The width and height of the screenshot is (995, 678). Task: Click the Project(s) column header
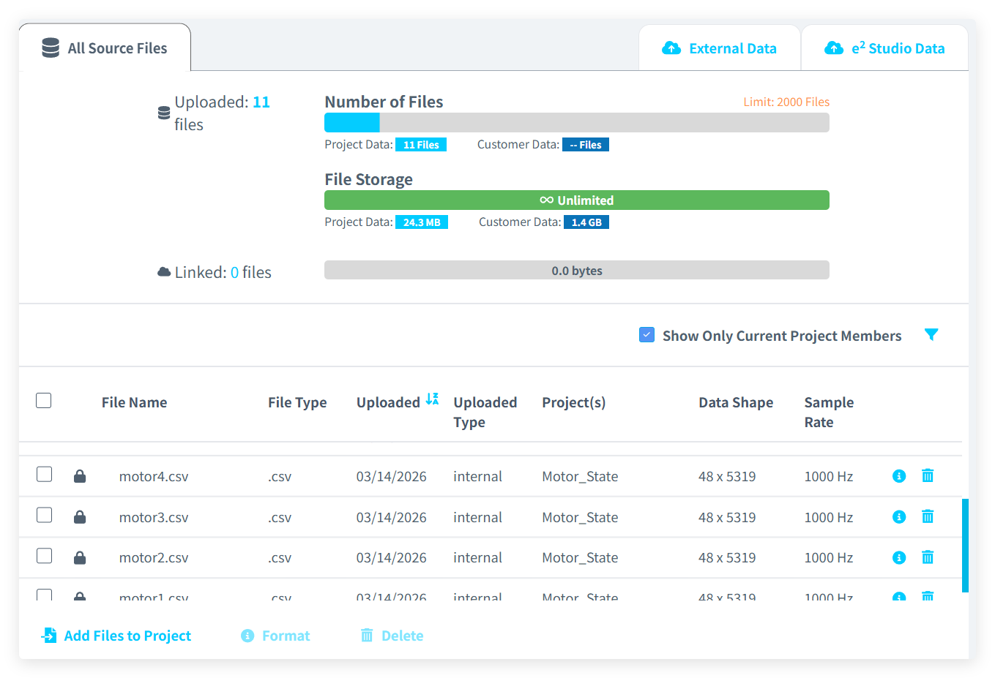click(x=574, y=402)
